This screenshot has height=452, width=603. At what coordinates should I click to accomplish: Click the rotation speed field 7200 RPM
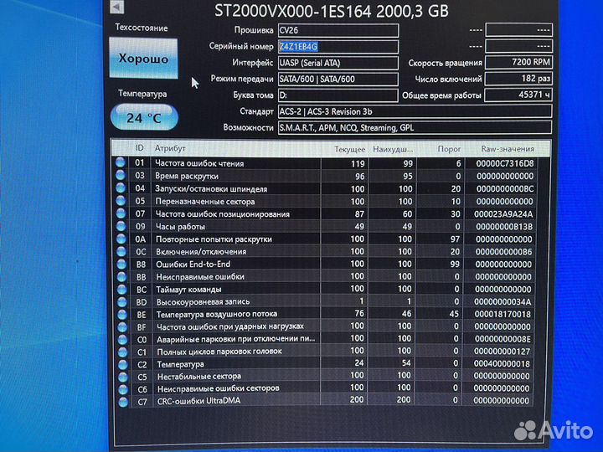point(518,62)
